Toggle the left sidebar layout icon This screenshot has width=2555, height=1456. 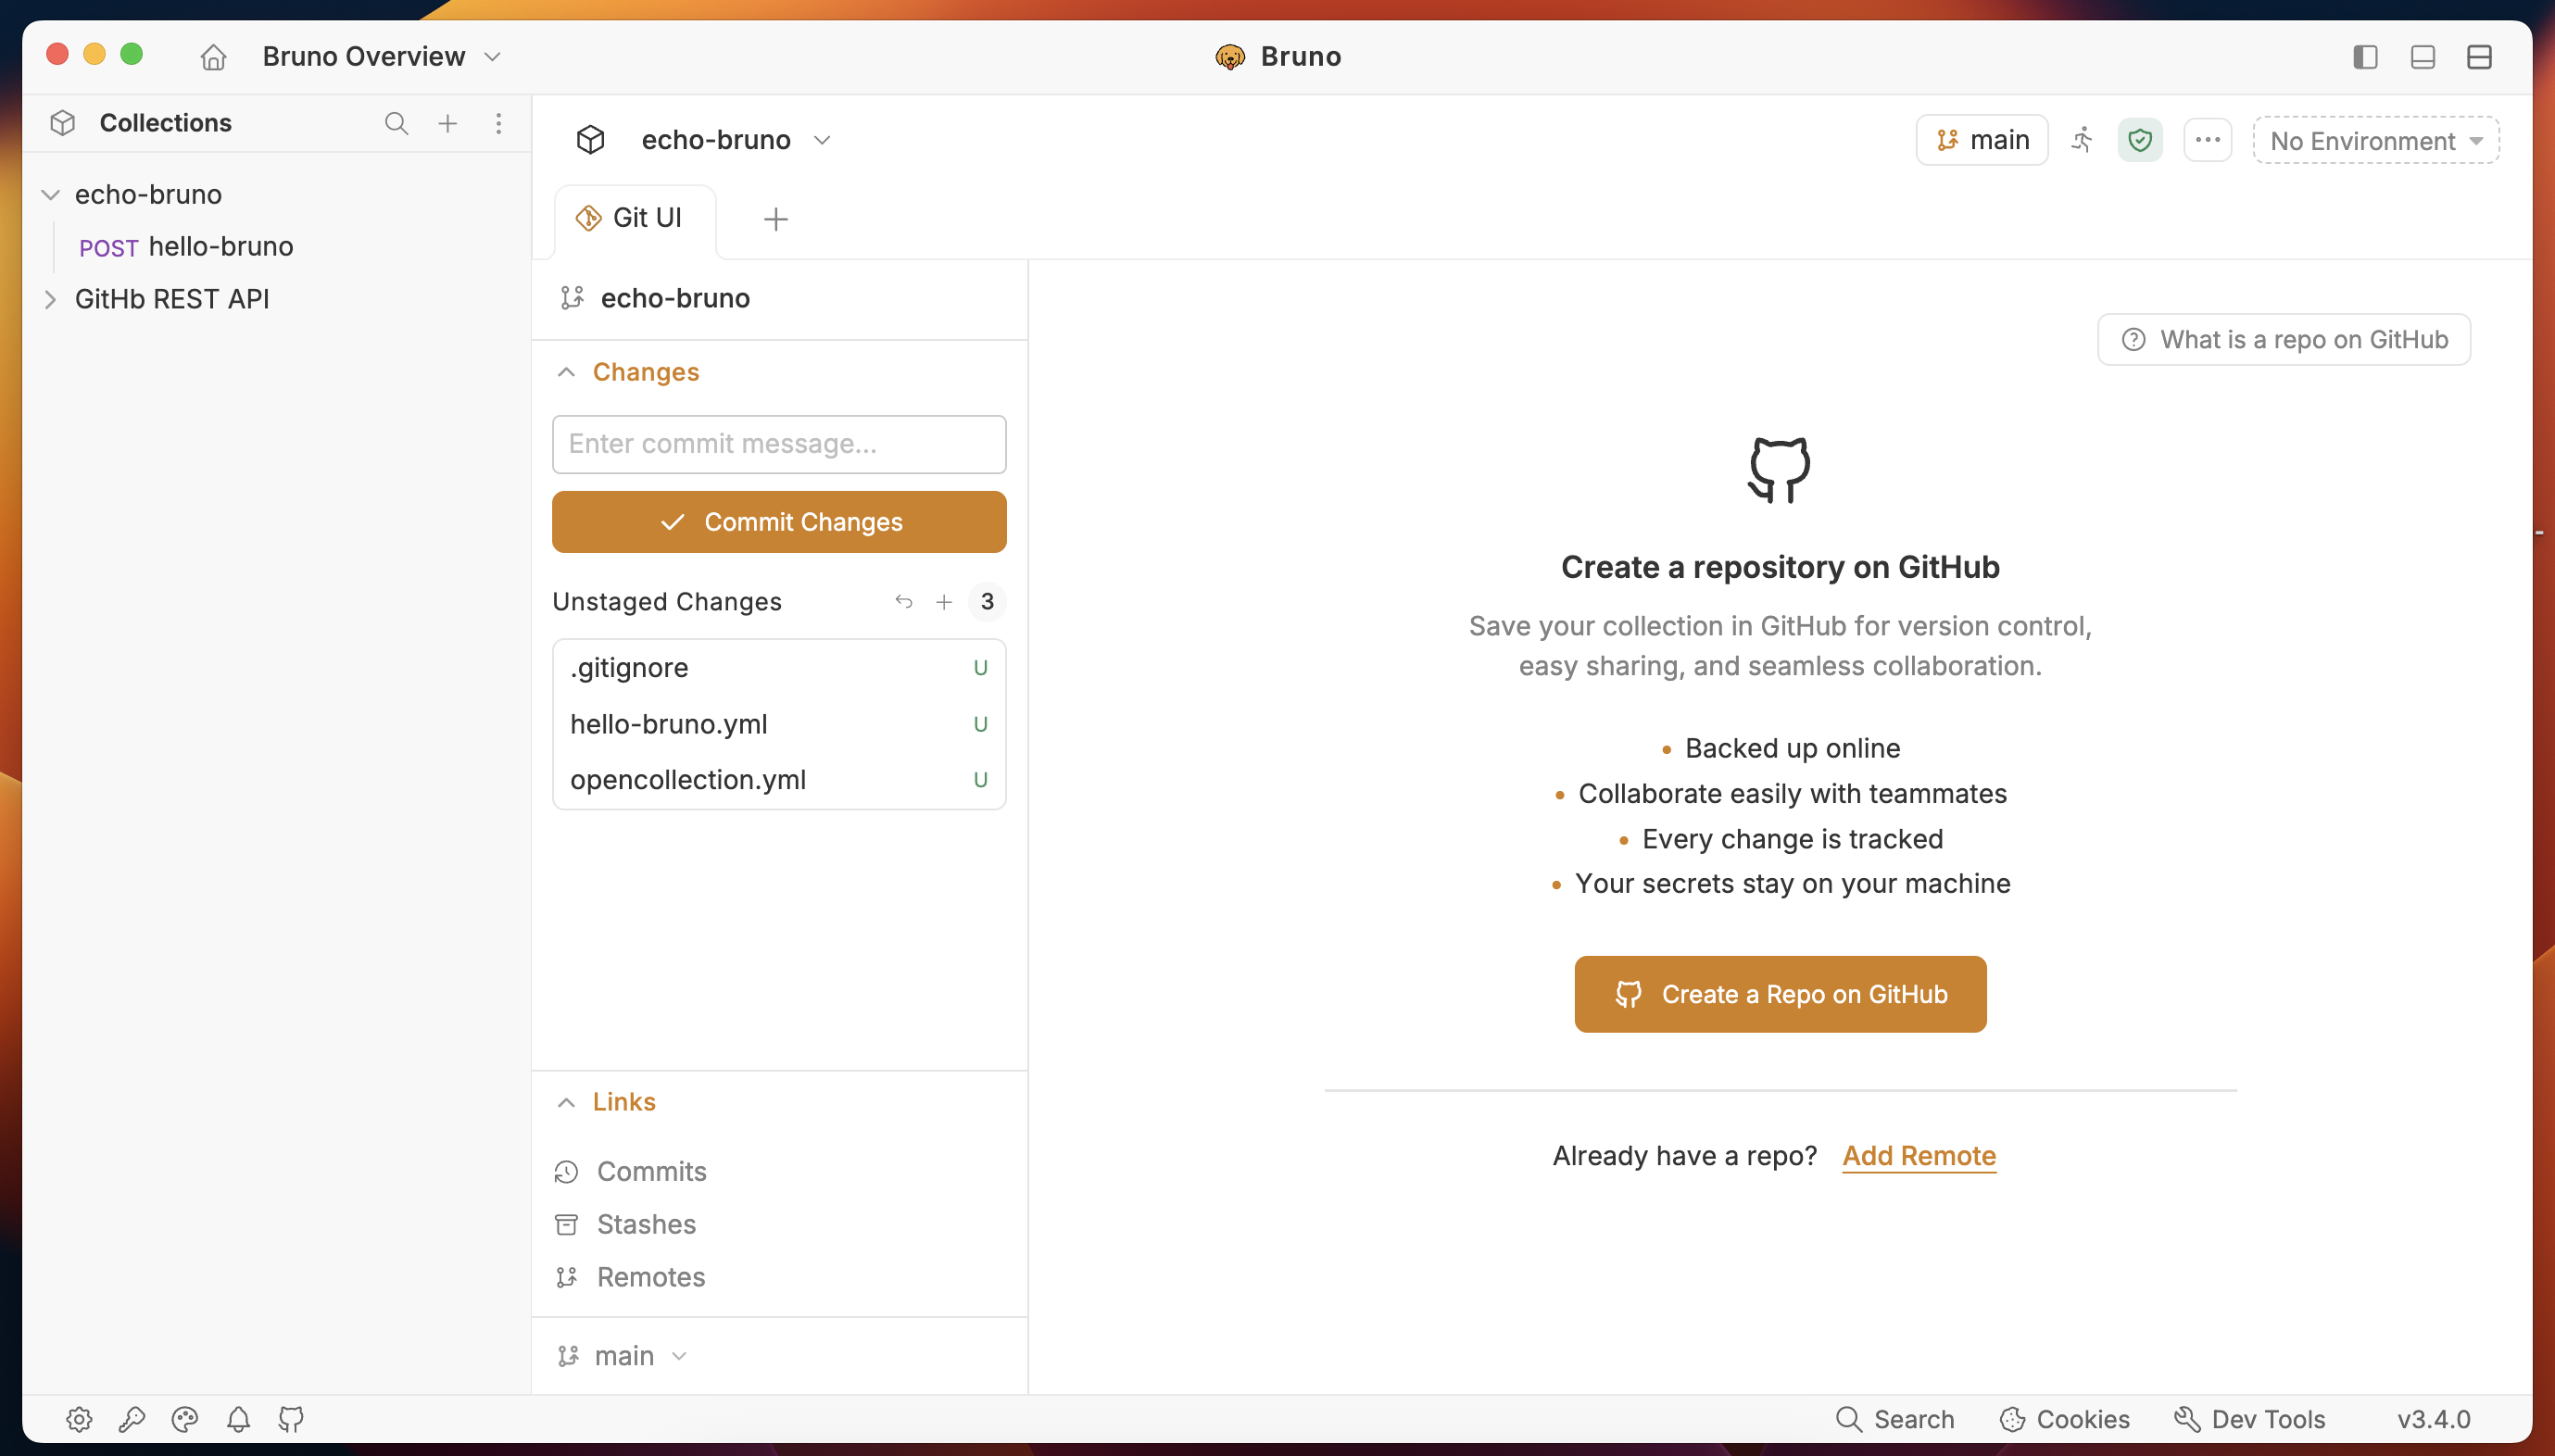click(x=2365, y=57)
